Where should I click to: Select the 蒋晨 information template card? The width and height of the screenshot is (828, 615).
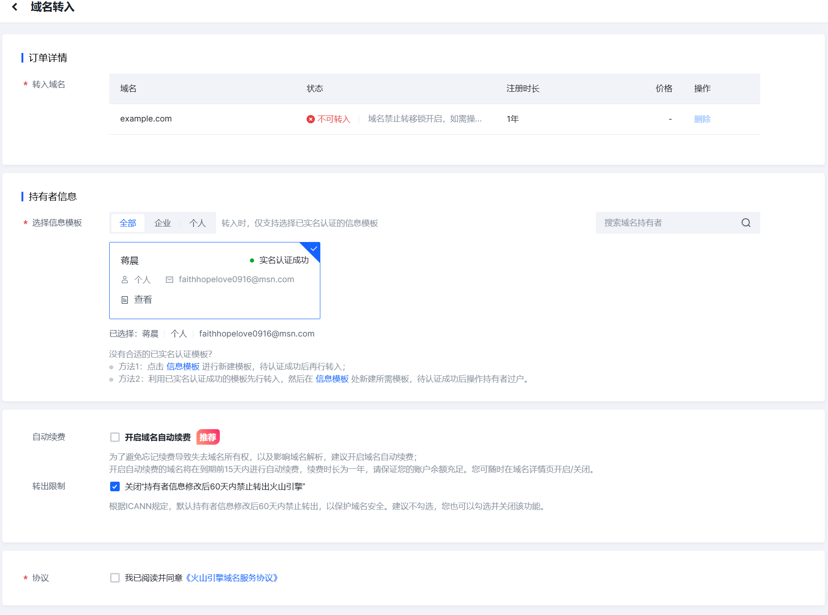point(215,280)
